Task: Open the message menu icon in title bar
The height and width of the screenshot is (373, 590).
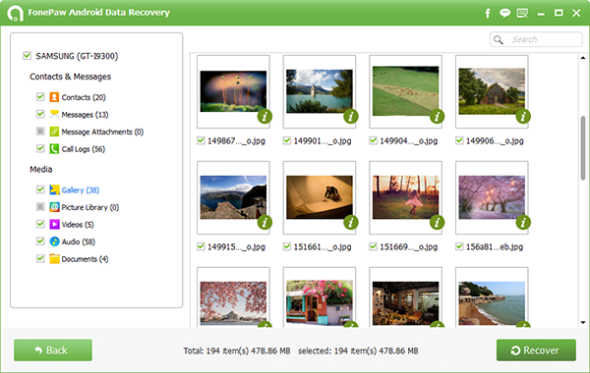Action: coord(522,13)
